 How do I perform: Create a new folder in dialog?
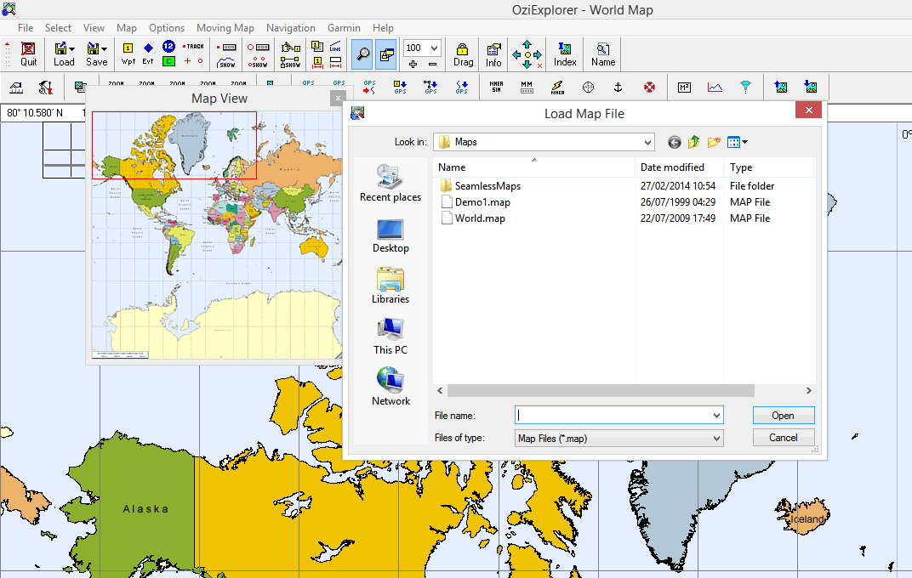point(714,142)
